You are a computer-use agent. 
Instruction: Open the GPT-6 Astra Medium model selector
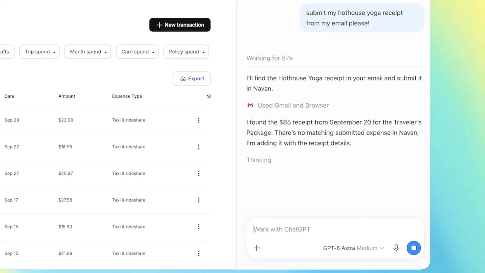tap(353, 248)
